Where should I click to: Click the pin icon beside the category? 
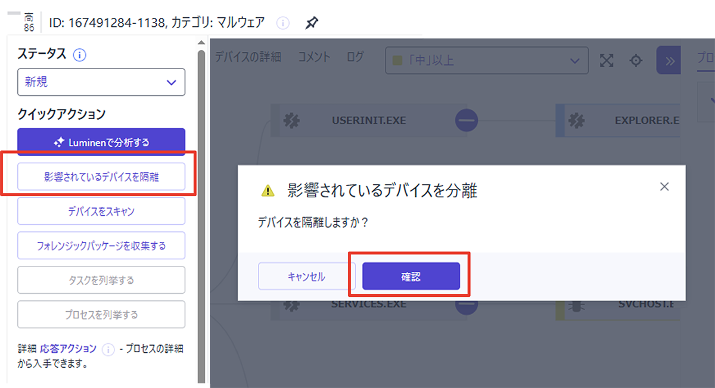click(312, 23)
